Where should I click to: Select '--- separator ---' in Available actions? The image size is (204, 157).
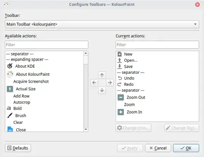click(x=20, y=54)
